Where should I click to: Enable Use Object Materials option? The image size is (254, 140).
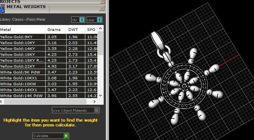coord(96,110)
